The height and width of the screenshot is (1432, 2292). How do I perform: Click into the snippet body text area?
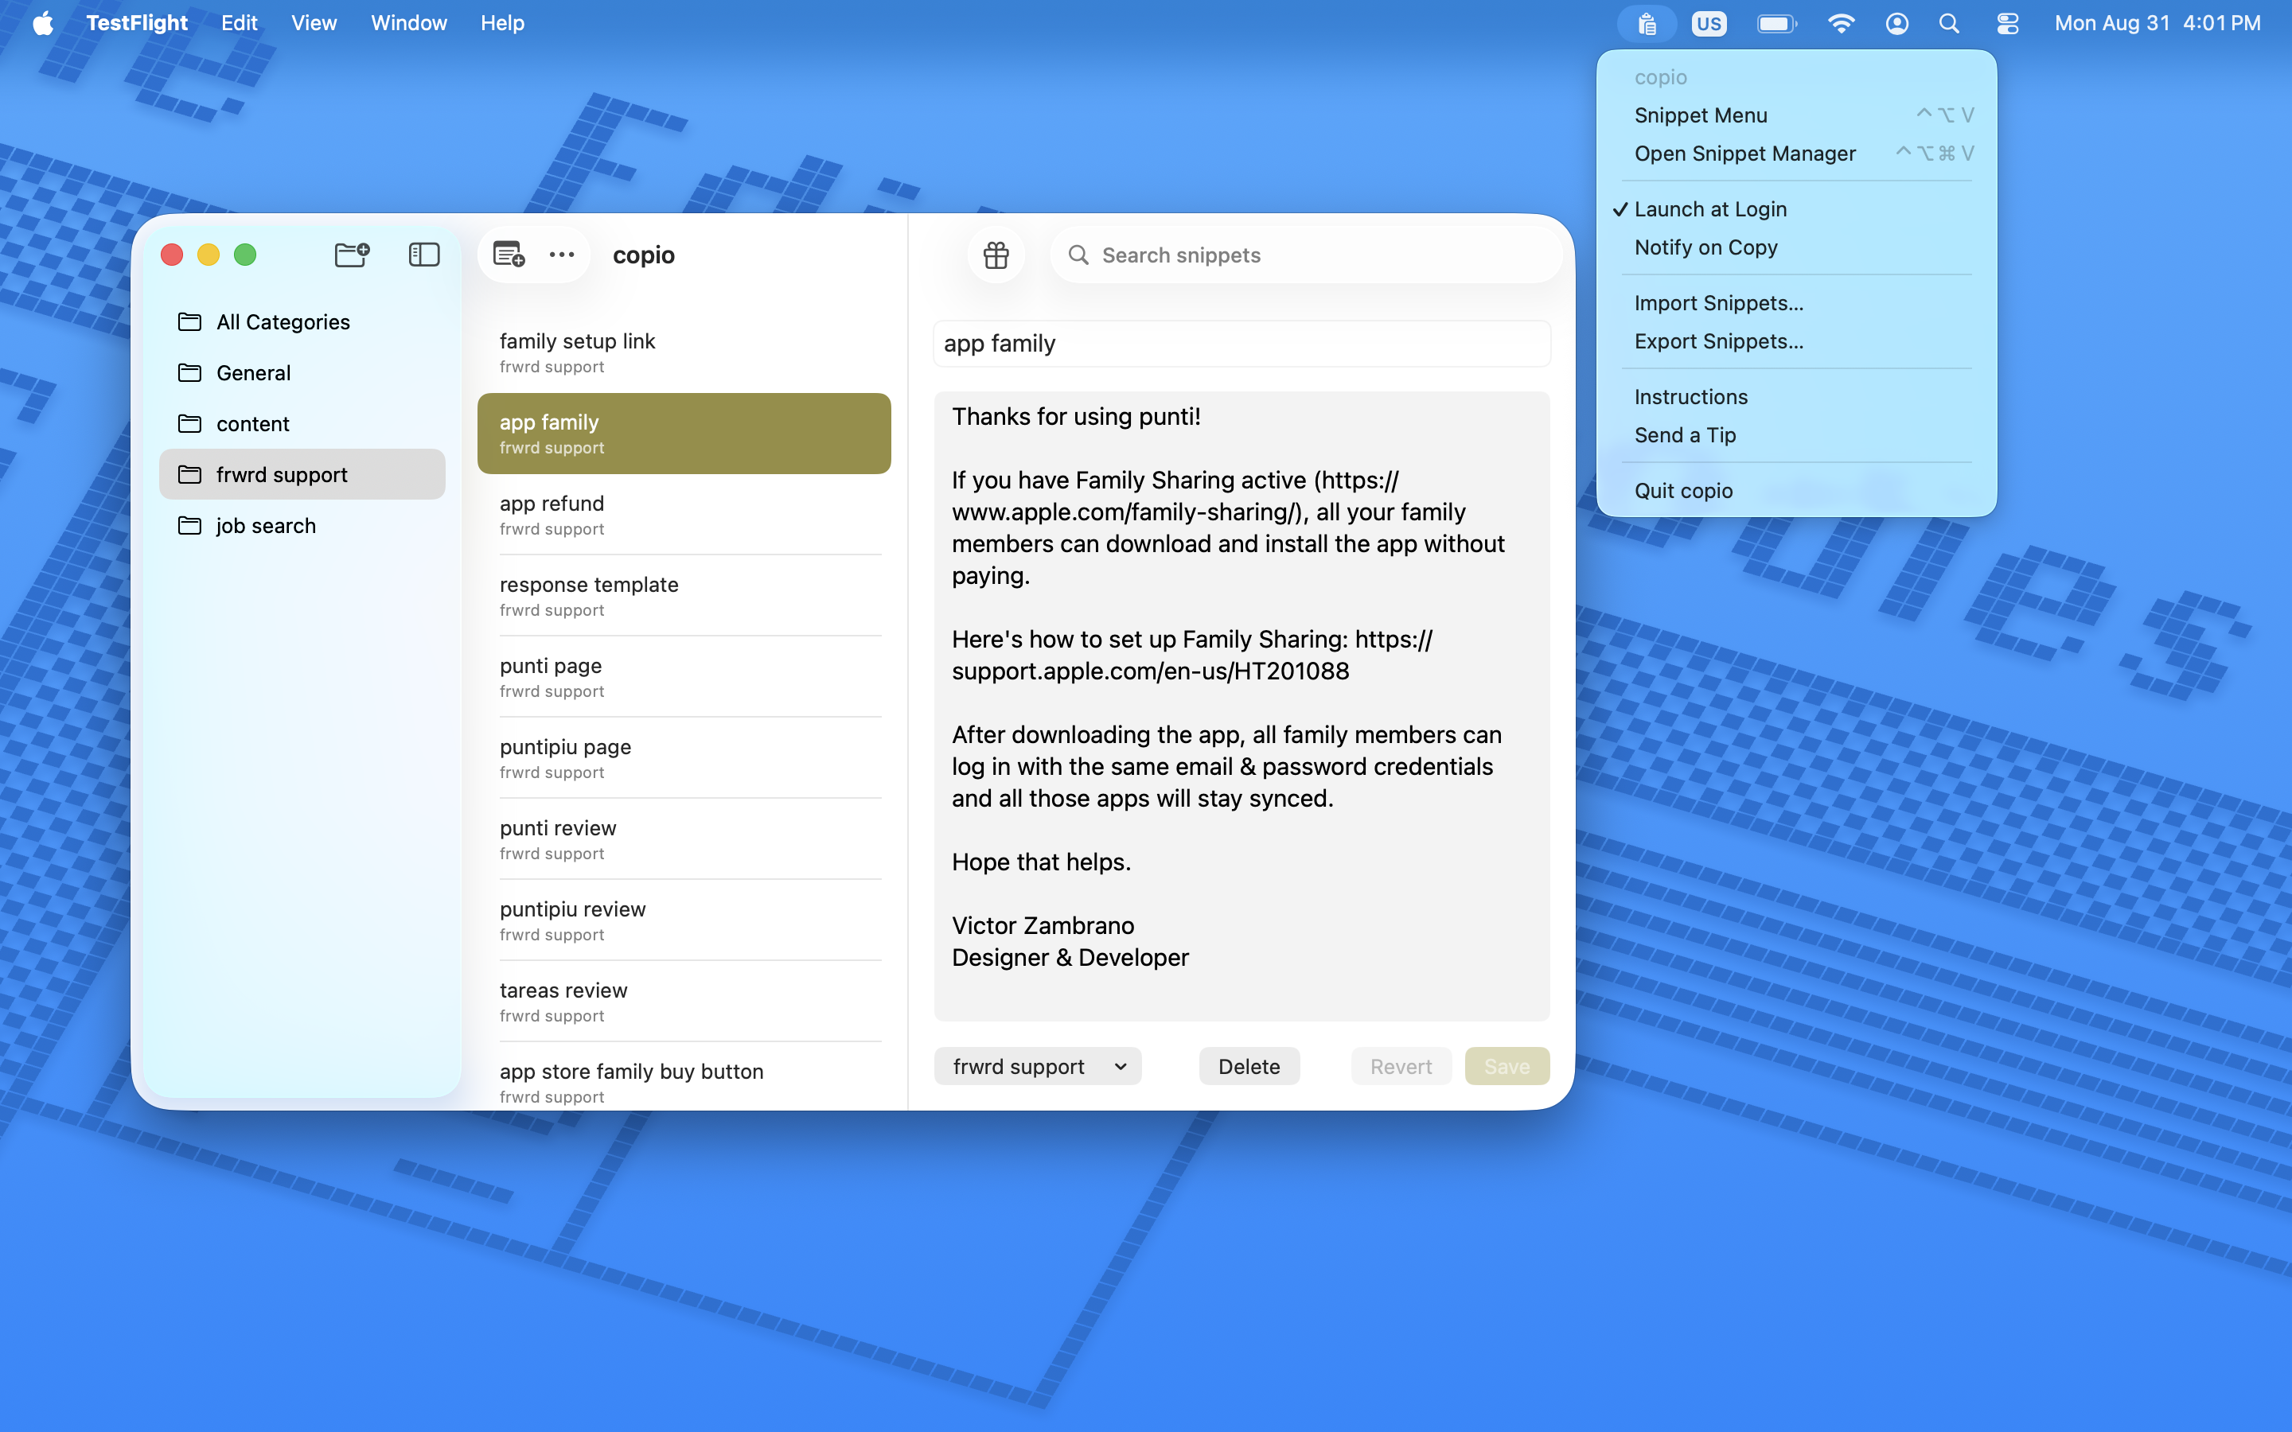pos(1241,706)
